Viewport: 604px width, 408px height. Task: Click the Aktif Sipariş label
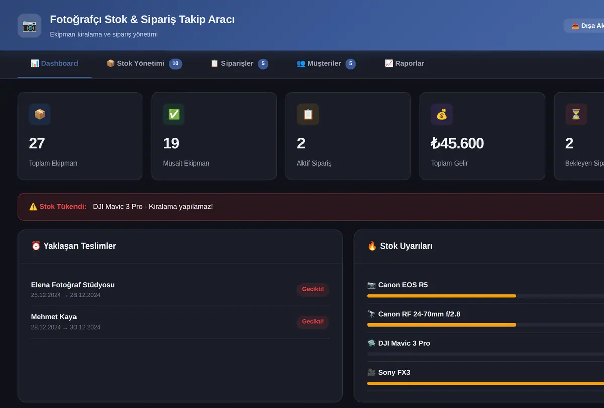click(x=315, y=163)
